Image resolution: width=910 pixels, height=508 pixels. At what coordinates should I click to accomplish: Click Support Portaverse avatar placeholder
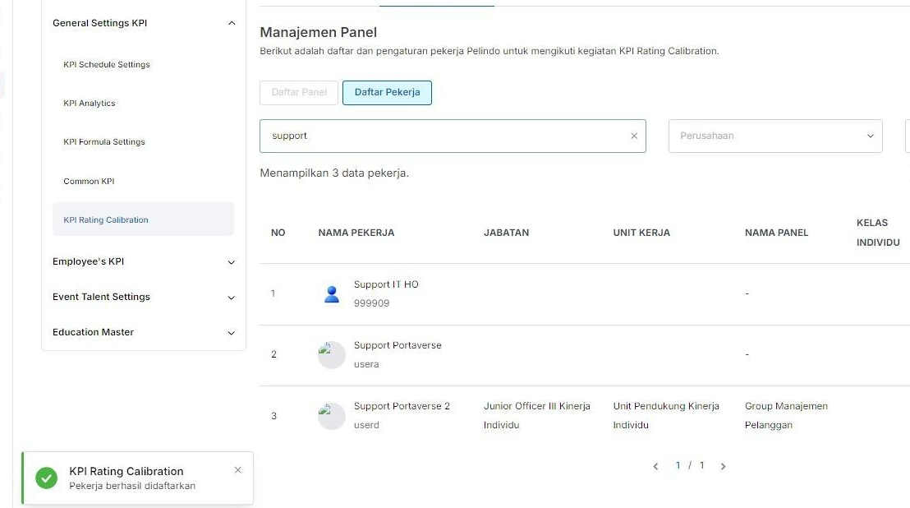(x=332, y=355)
